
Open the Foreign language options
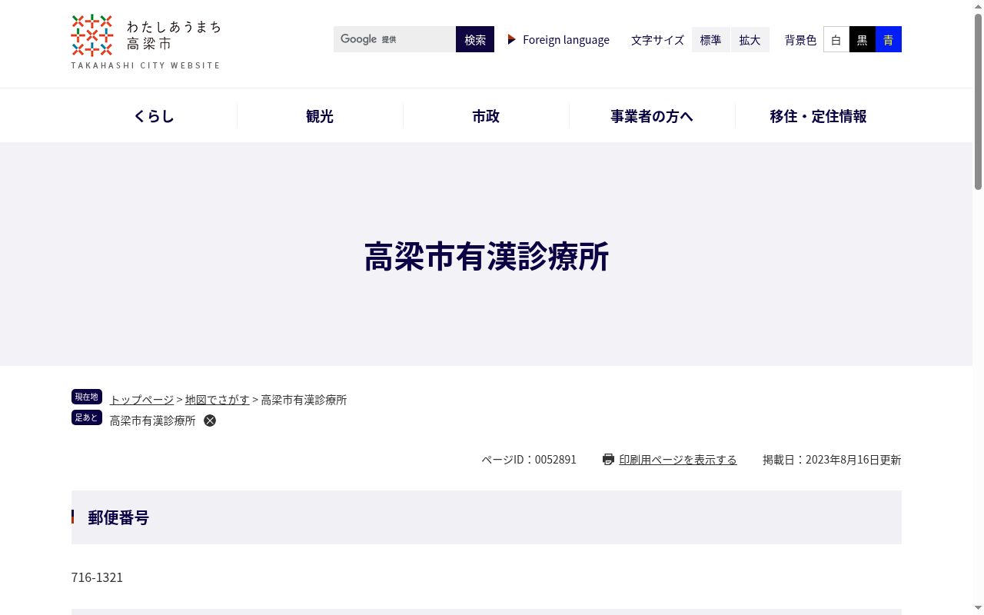coord(566,39)
